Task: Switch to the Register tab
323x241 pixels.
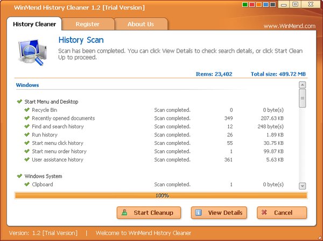Action: [87, 24]
